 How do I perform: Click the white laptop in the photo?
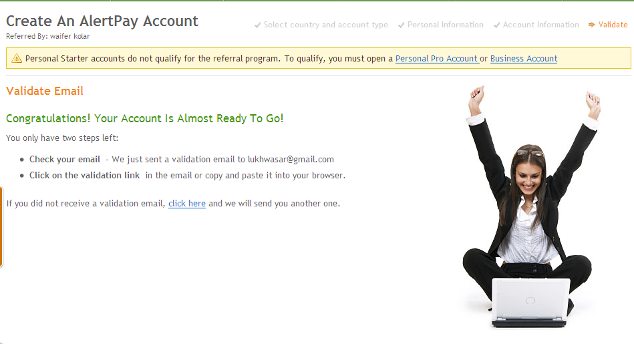tap(530, 303)
